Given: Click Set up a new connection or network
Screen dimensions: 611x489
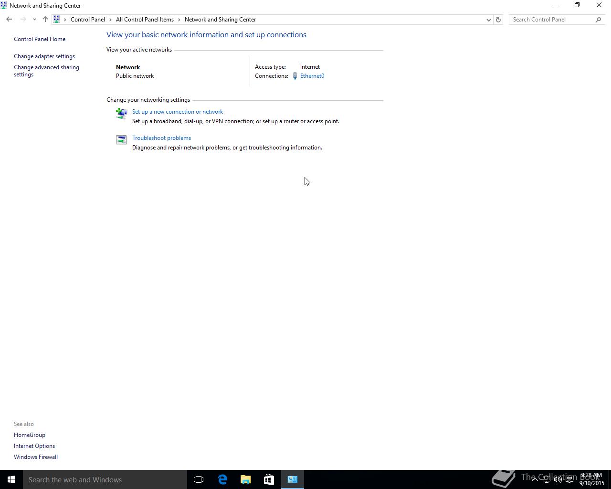Looking at the screenshot, I should click(x=178, y=112).
